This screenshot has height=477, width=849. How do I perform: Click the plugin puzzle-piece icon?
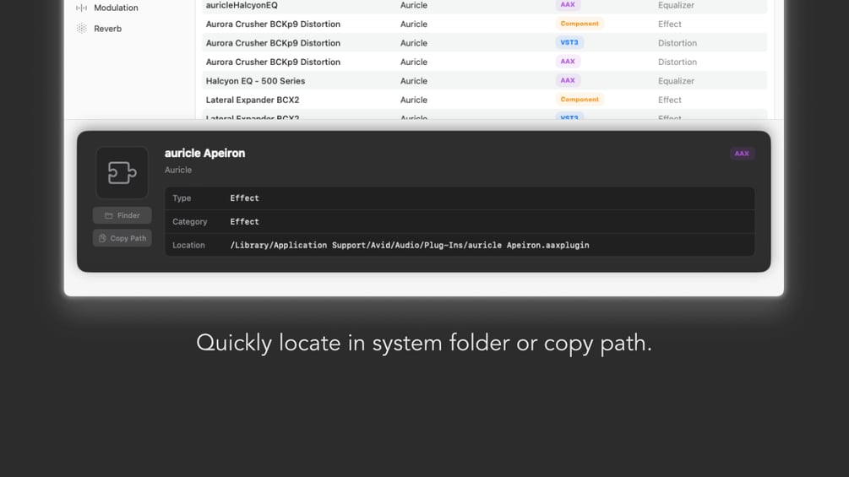click(x=122, y=172)
